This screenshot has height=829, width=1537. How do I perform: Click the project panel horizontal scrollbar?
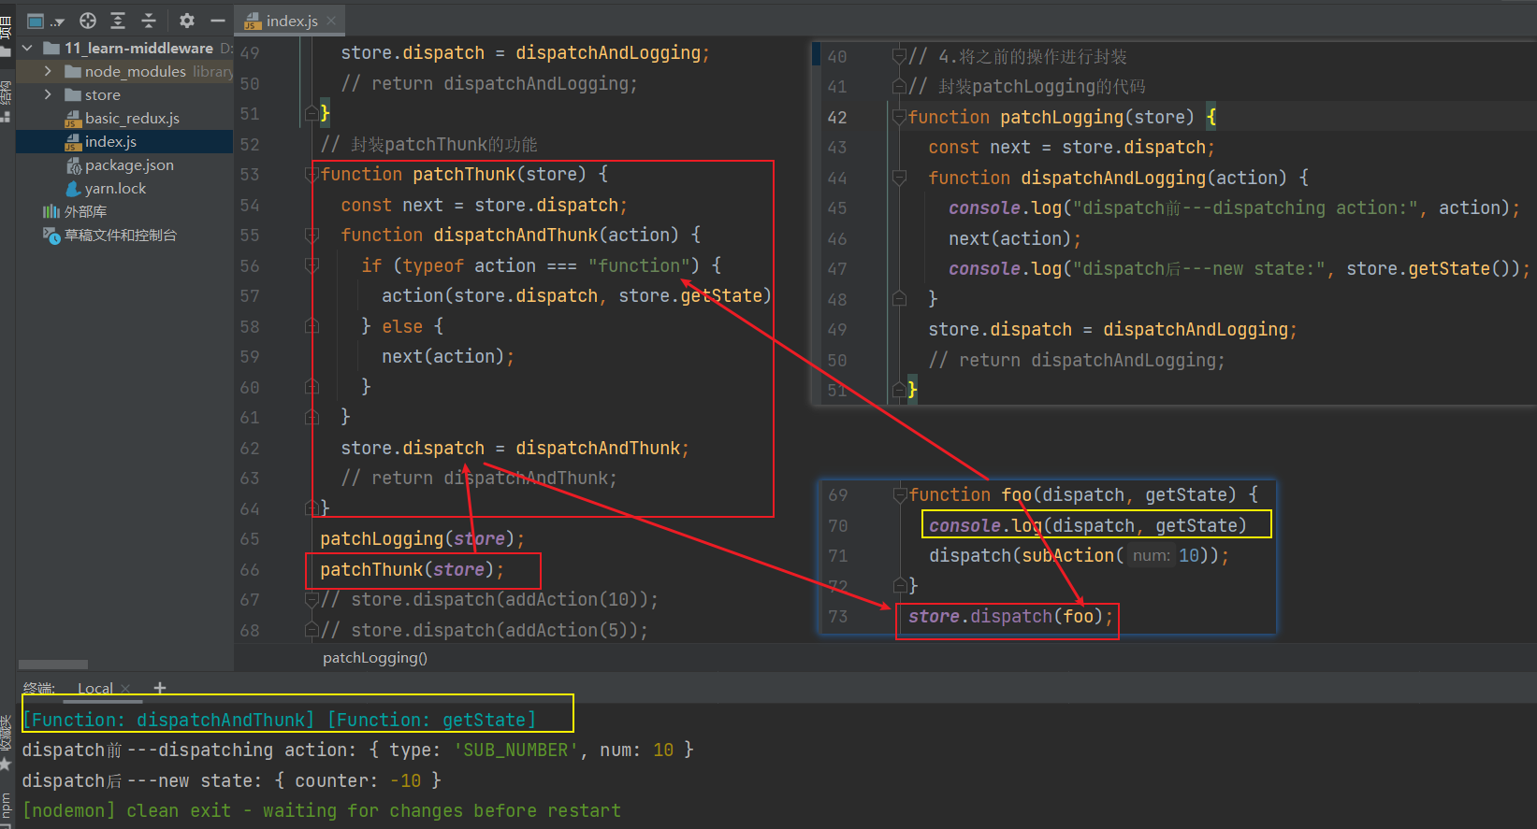pyautogui.click(x=53, y=665)
